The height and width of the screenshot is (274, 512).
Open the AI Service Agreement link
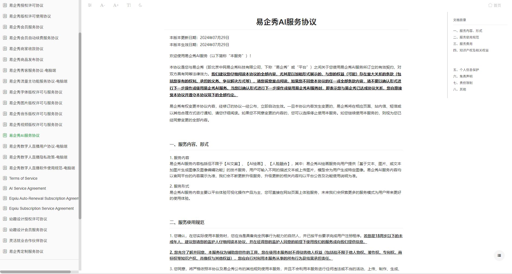(27, 188)
